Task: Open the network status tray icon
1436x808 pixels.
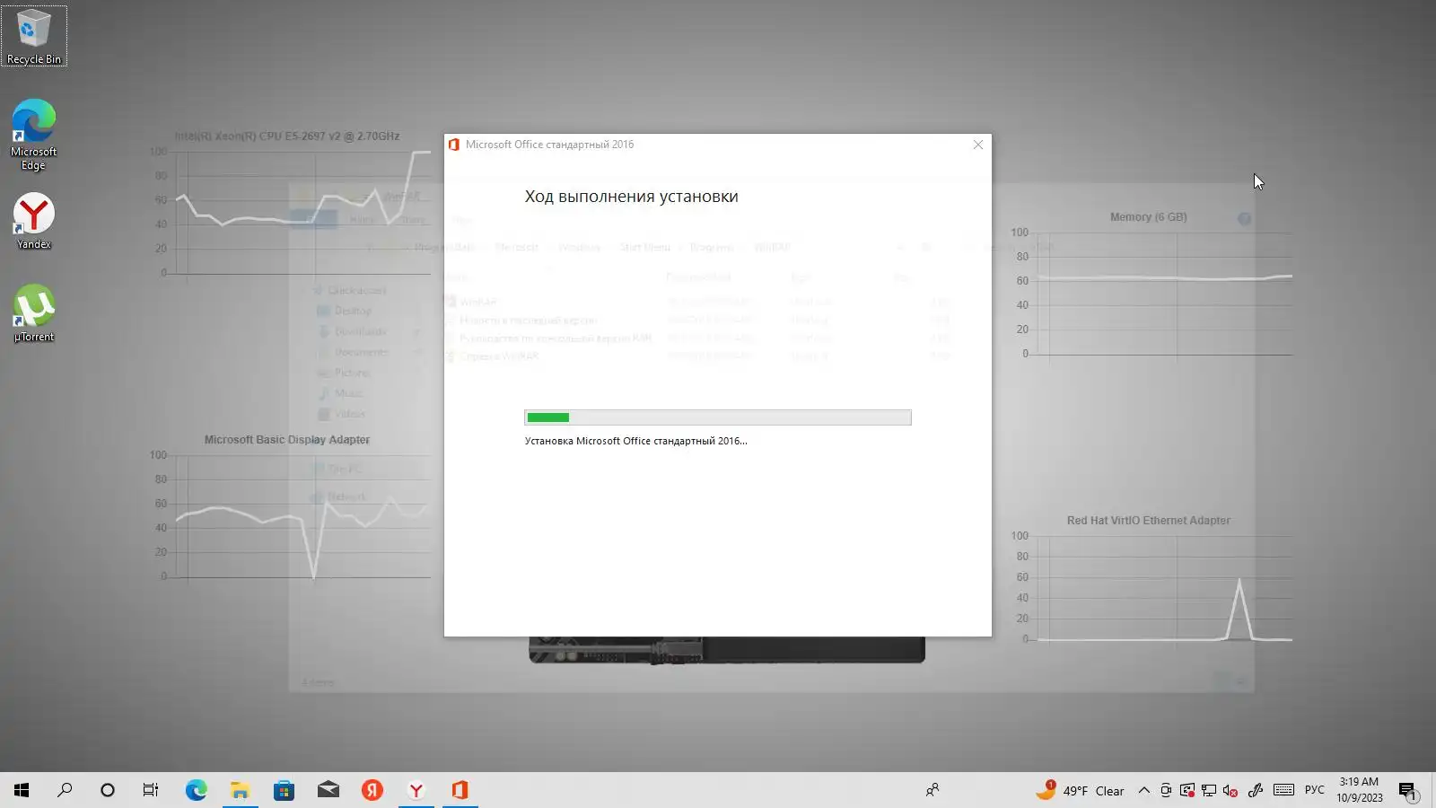Action: 1209,791
